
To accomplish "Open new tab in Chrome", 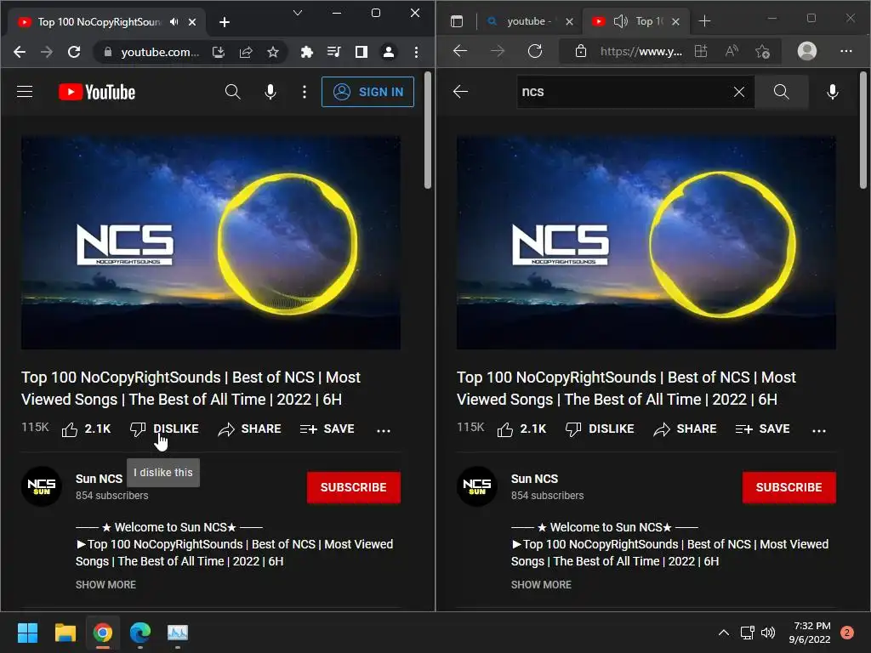I will [225, 21].
